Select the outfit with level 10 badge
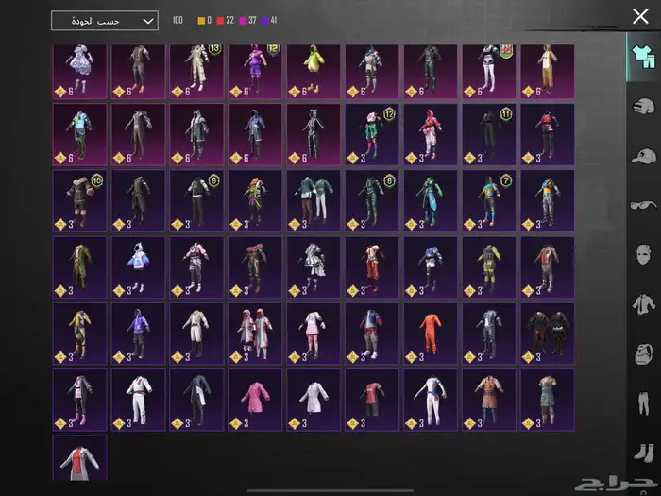 click(79, 200)
